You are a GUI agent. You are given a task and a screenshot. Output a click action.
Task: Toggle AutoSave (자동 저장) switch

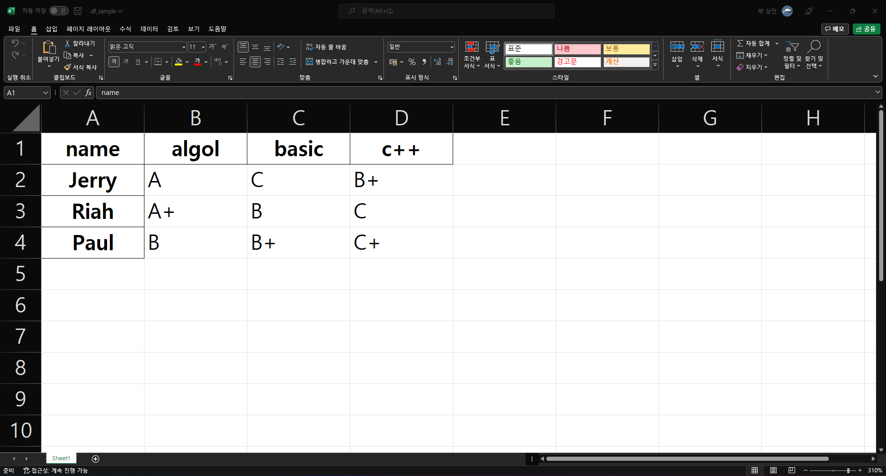(59, 11)
